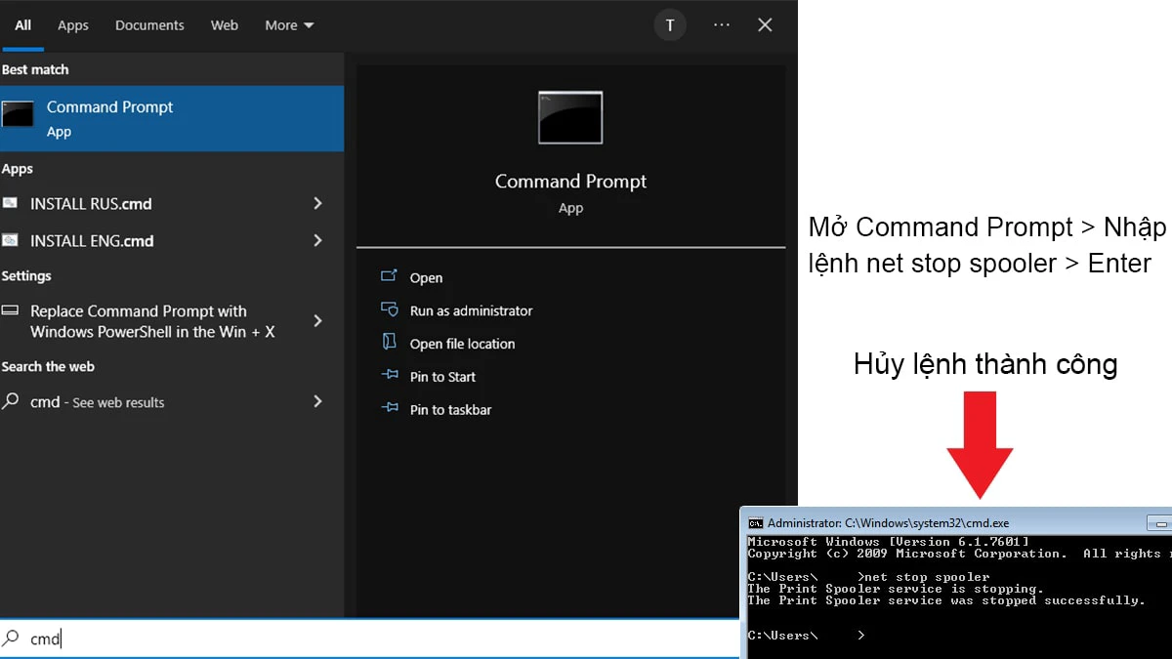
Task: Select Command Prompt best match result
Action: point(172,118)
